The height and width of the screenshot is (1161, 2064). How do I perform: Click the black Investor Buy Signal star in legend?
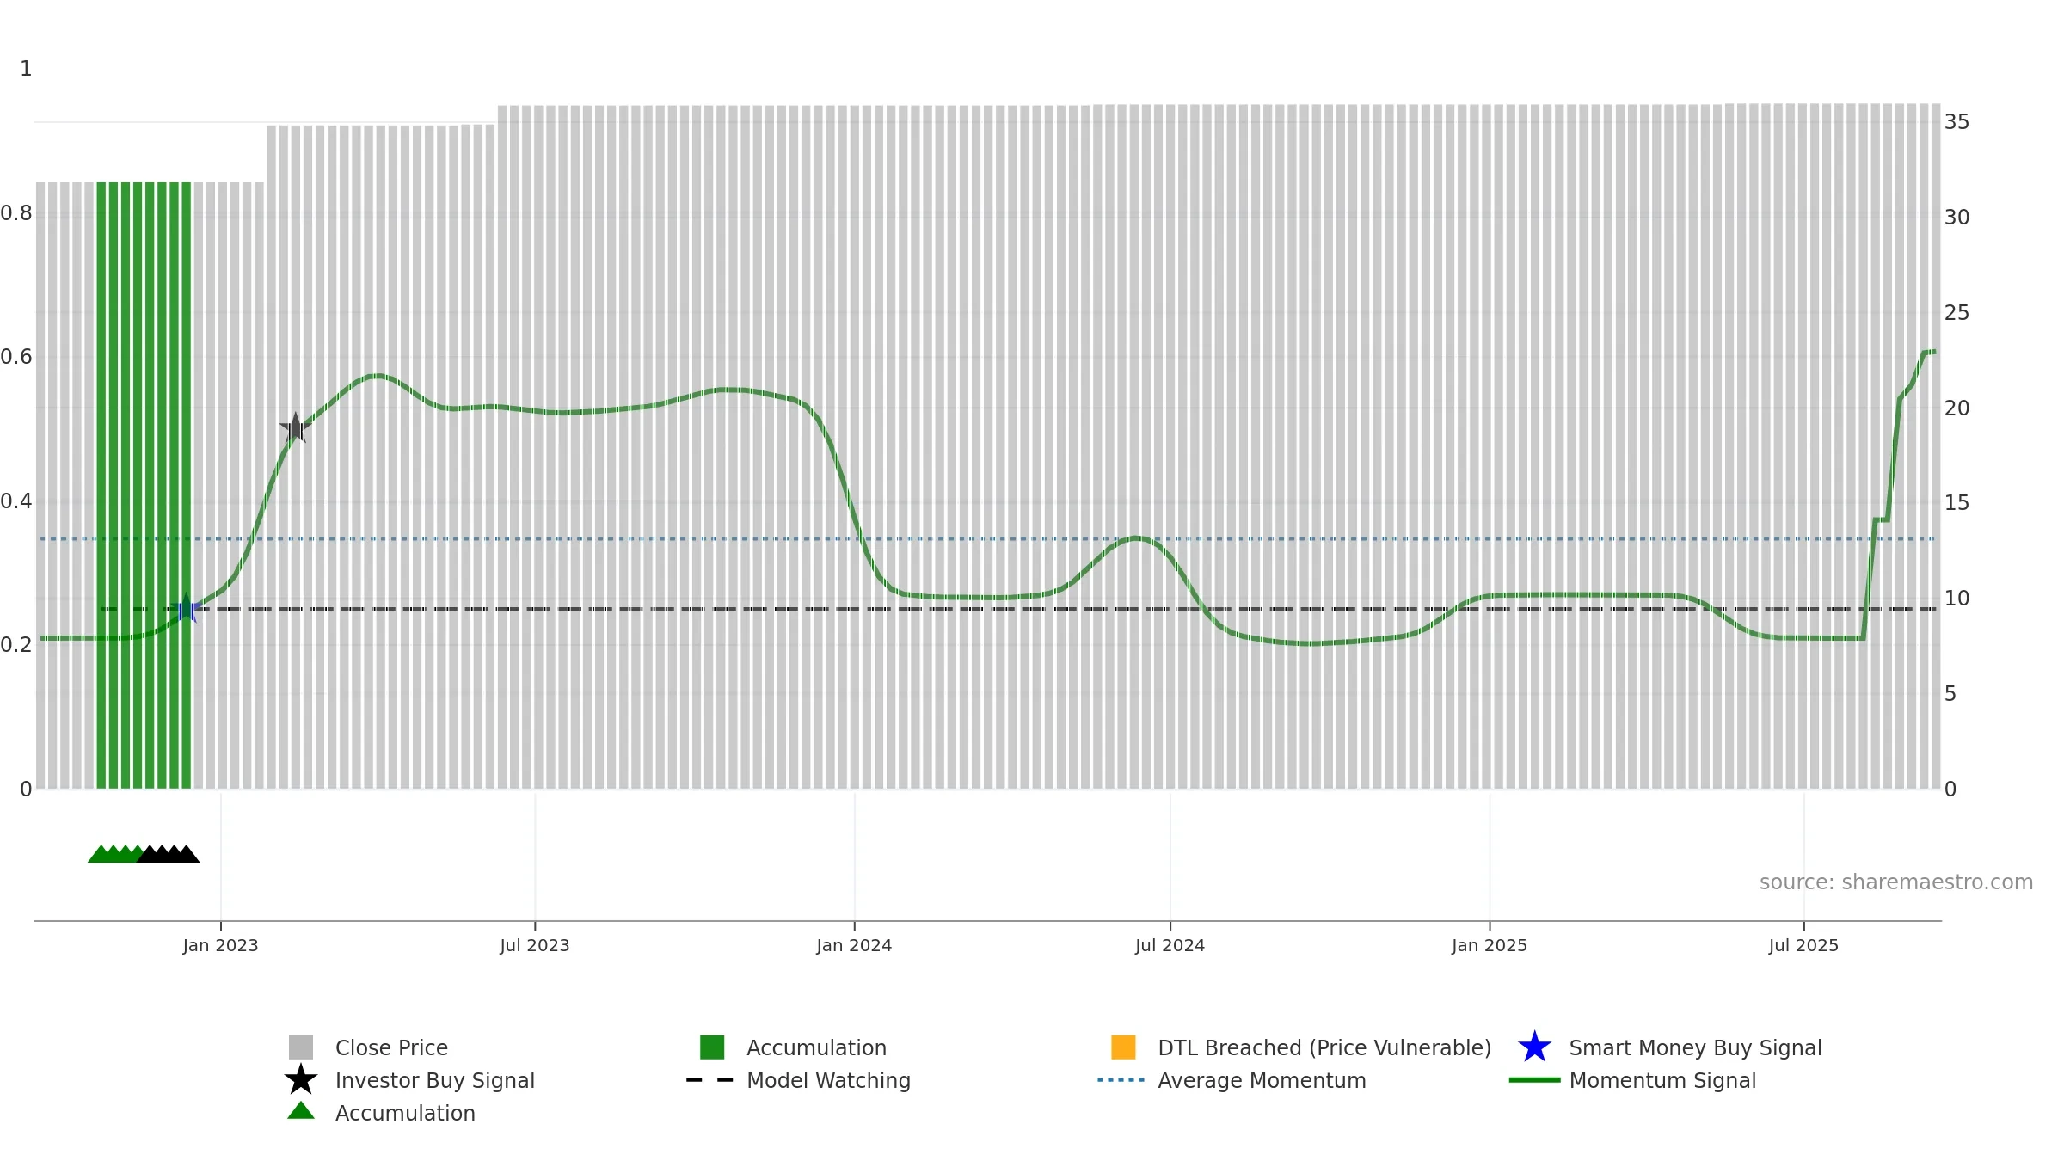(301, 1080)
